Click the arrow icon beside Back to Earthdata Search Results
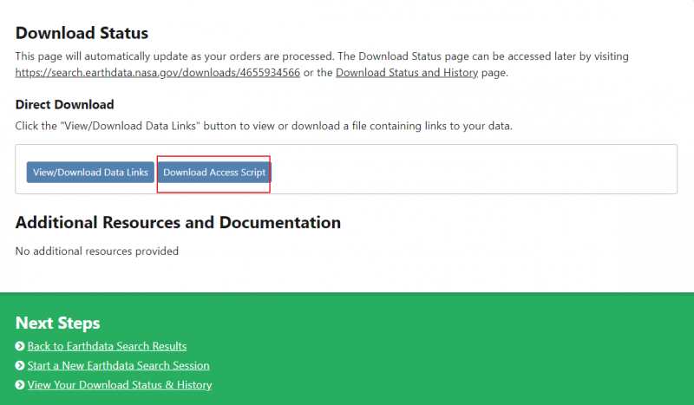The width and height of the screenshot is (694, 405). pyautogui.click(x=20, y=347)
